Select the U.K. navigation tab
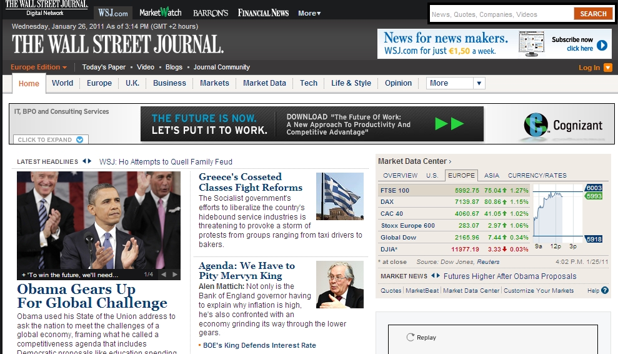 tap(132, 83)
